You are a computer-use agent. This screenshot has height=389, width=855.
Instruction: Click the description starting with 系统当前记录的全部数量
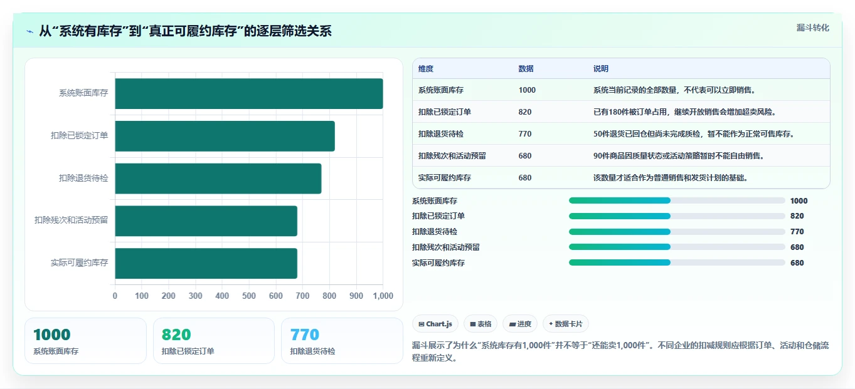click(674, 90)
